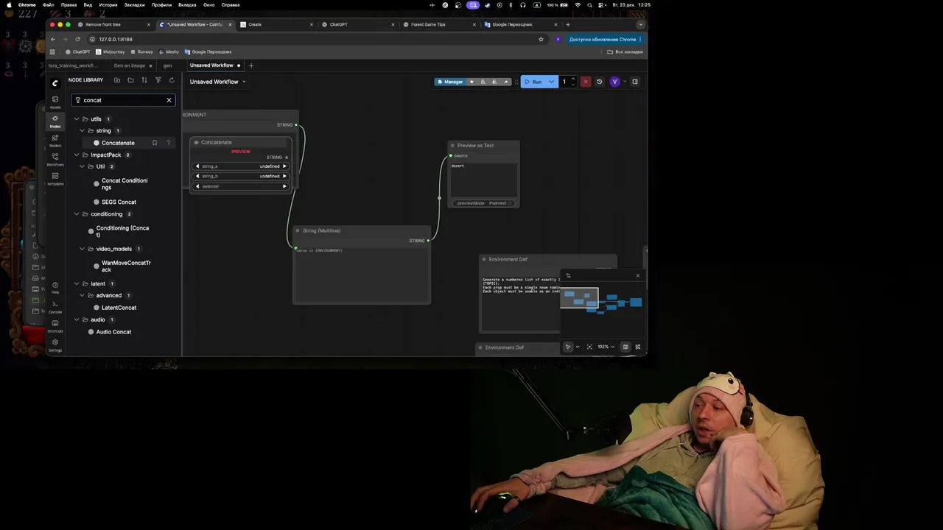Click the new folder icon in Node Library

[117, 80]
